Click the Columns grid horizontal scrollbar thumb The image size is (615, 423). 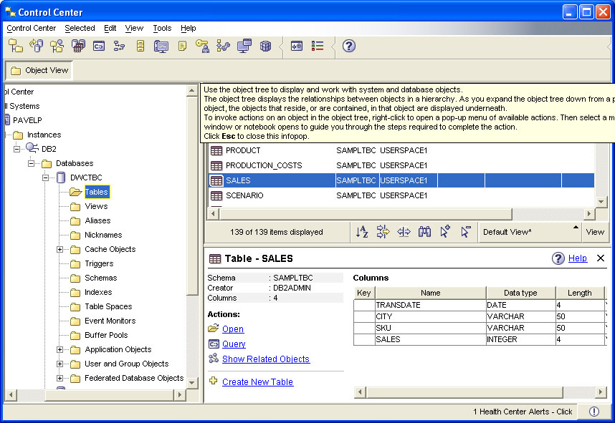[464, 392]
